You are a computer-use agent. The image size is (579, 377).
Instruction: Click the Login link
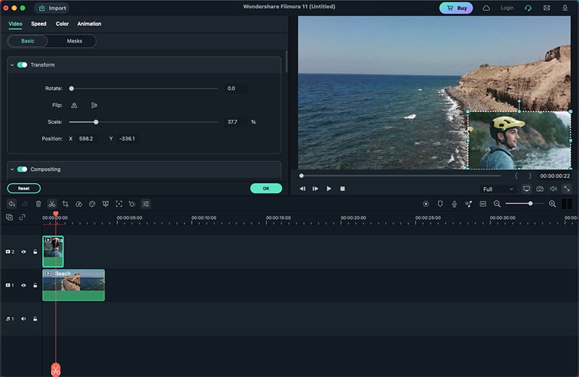[507, 8]
